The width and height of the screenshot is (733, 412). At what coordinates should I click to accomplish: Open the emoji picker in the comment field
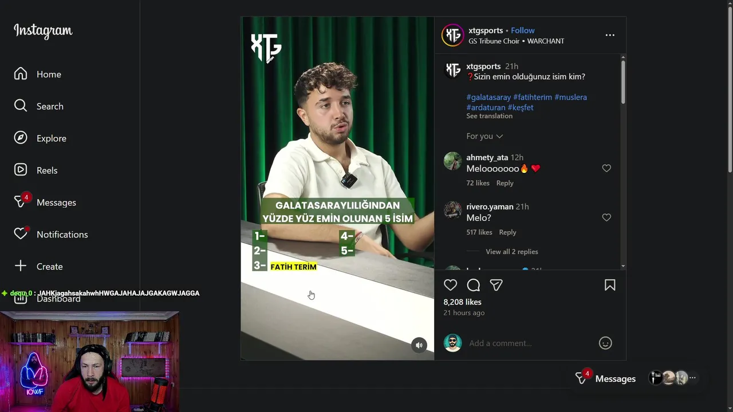(605, 343)
